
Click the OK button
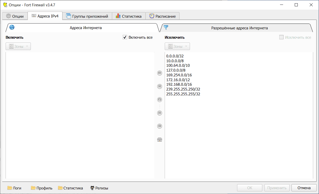pos(250,188)
